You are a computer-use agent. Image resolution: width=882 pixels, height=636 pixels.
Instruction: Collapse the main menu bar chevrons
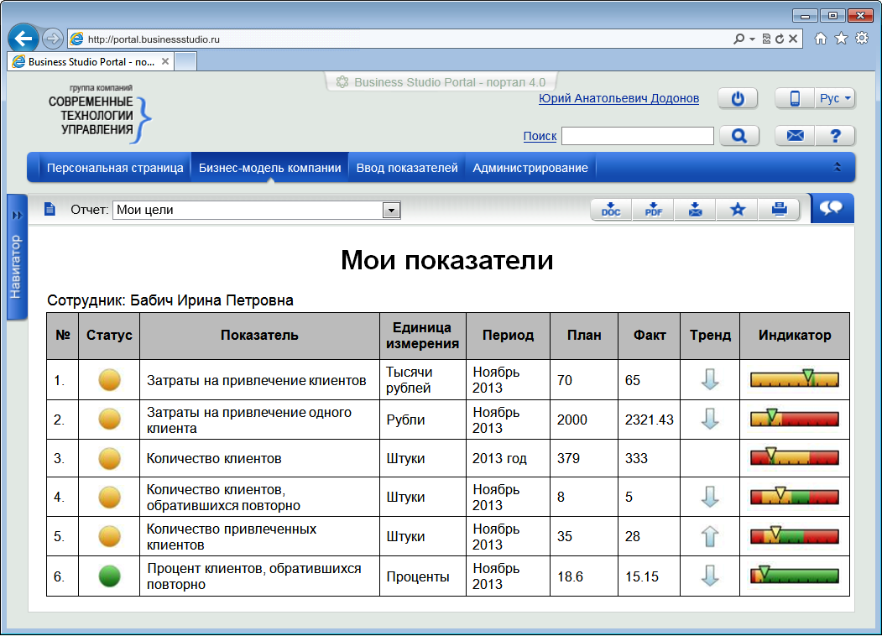[837, 167]
